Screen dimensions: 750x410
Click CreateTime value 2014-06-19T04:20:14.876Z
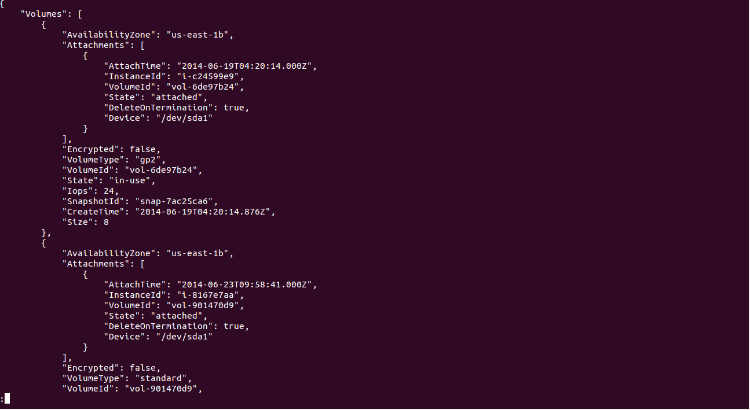tap(205, 212)
